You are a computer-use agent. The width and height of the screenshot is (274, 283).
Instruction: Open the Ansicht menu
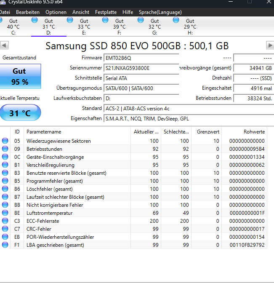tap(81, 12)
